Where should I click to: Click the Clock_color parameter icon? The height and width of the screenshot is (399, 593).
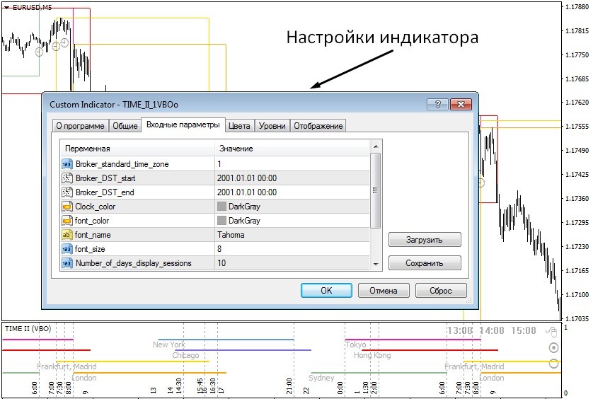(x=67, y=207)
